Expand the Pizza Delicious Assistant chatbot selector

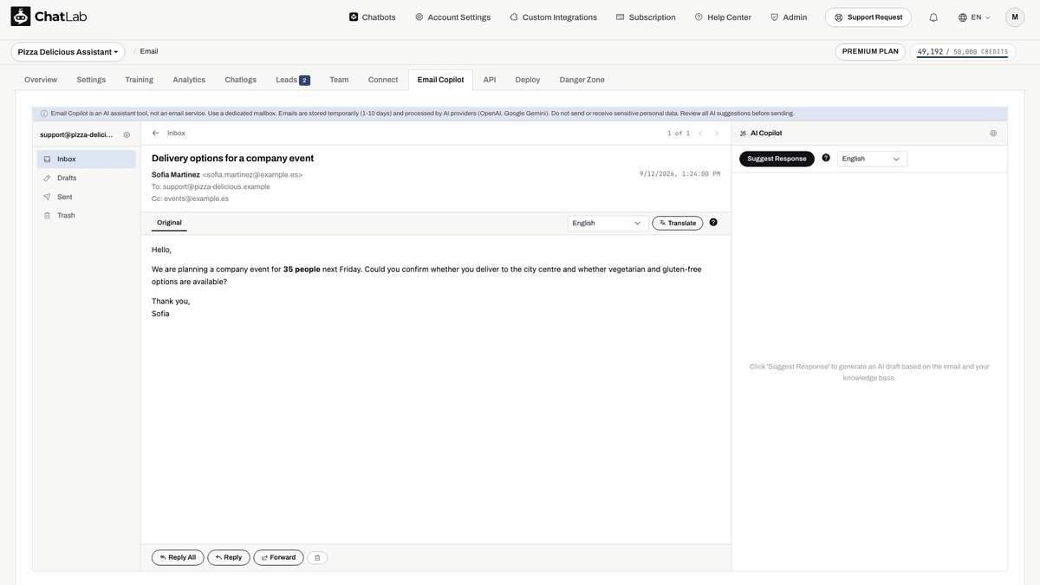coord(68,52)
